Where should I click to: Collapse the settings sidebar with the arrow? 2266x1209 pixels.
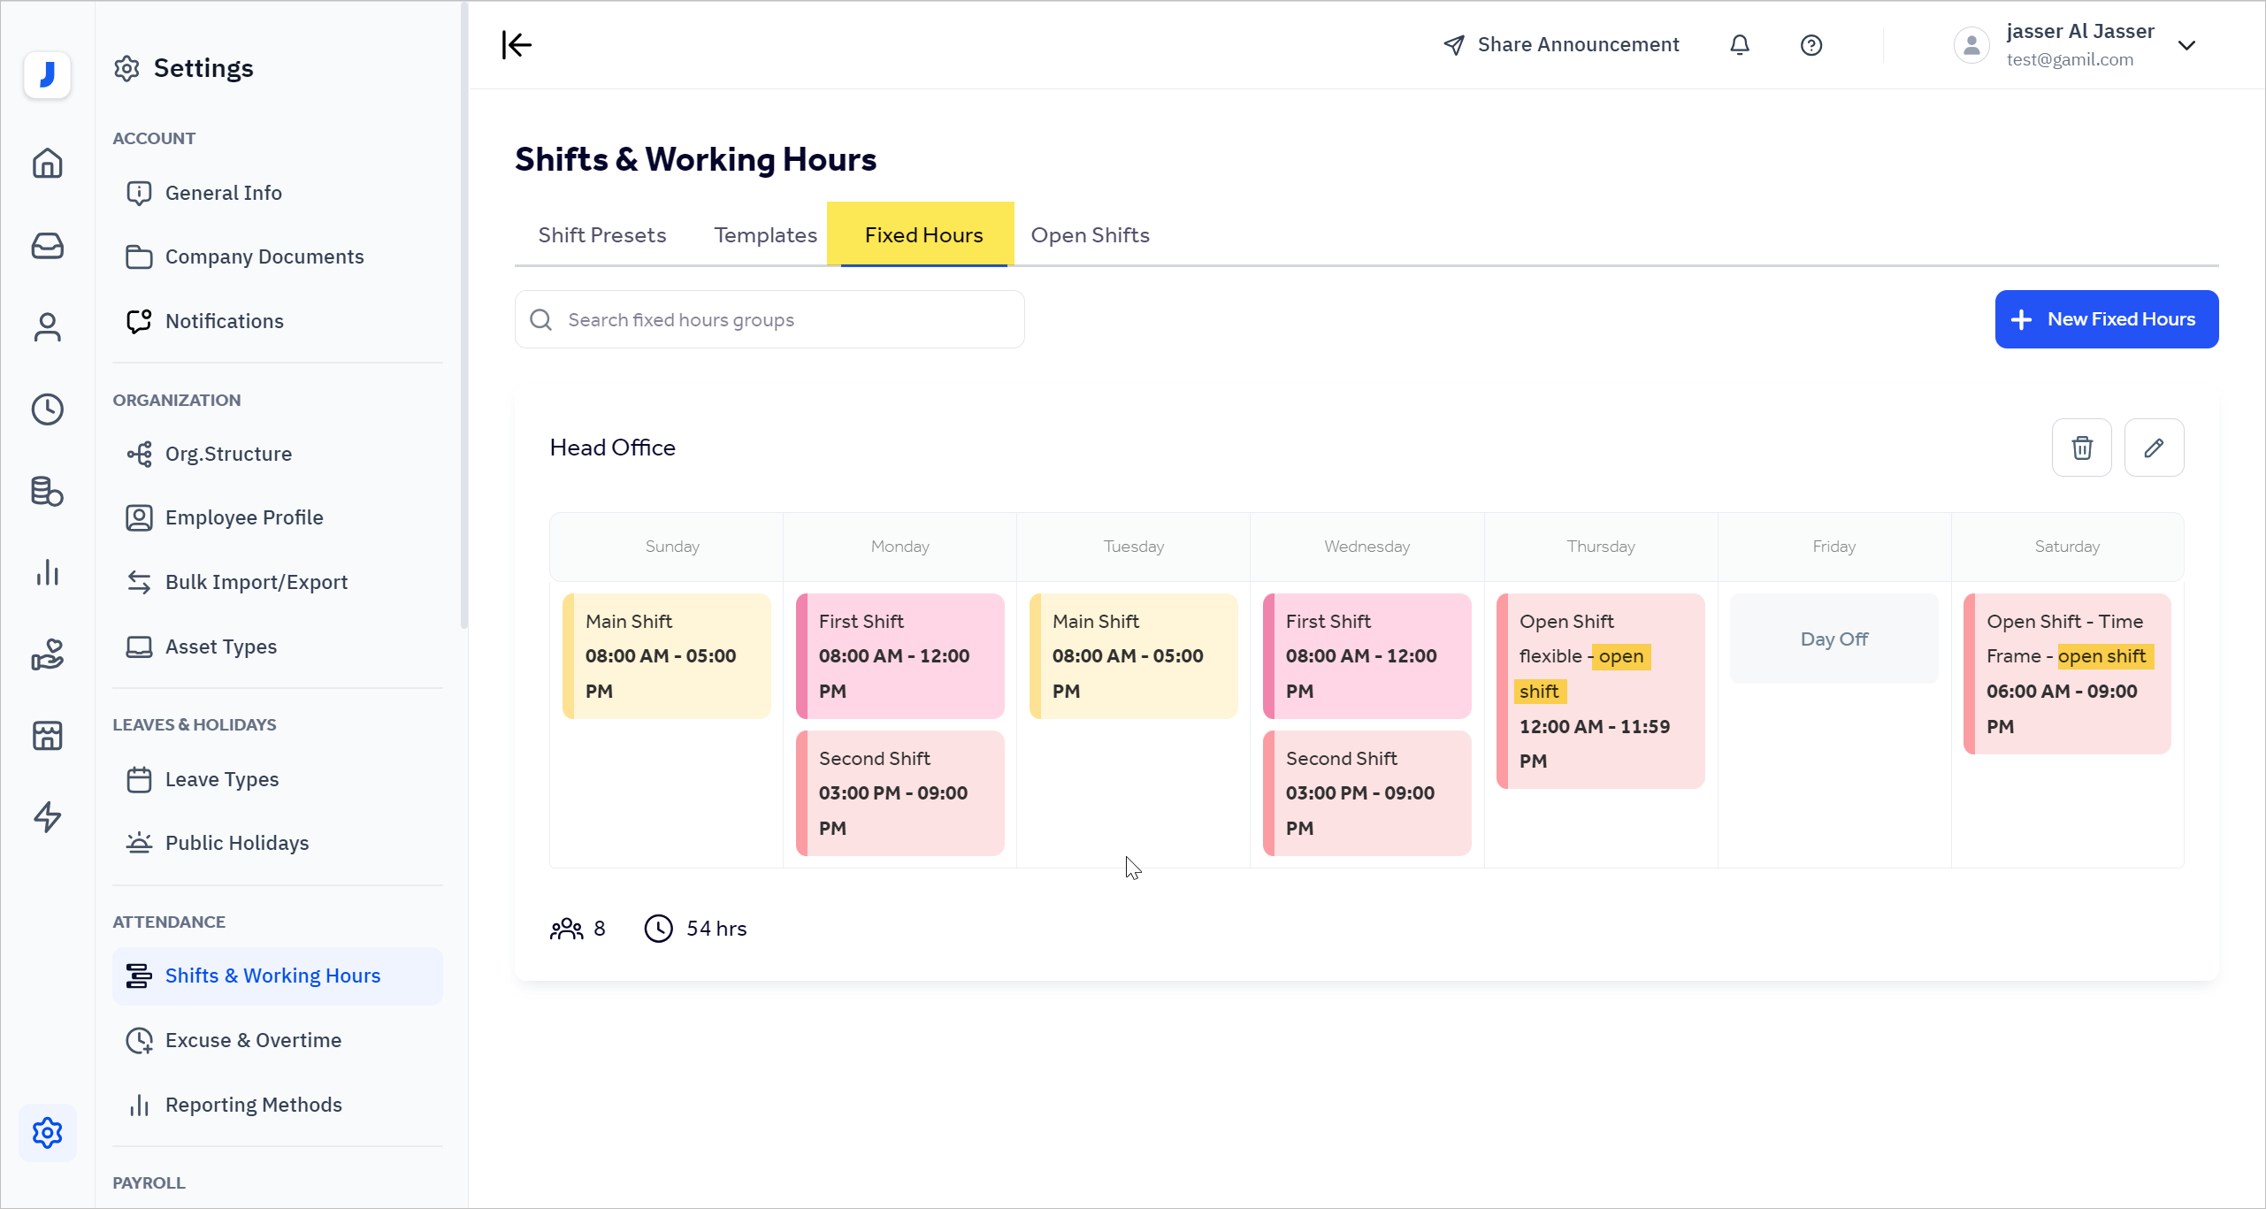coord(516,44)
